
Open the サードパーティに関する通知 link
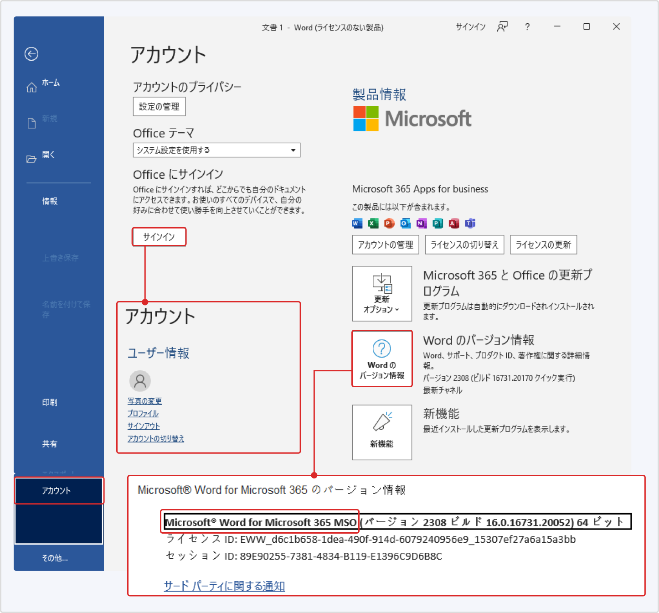[224, 586]
